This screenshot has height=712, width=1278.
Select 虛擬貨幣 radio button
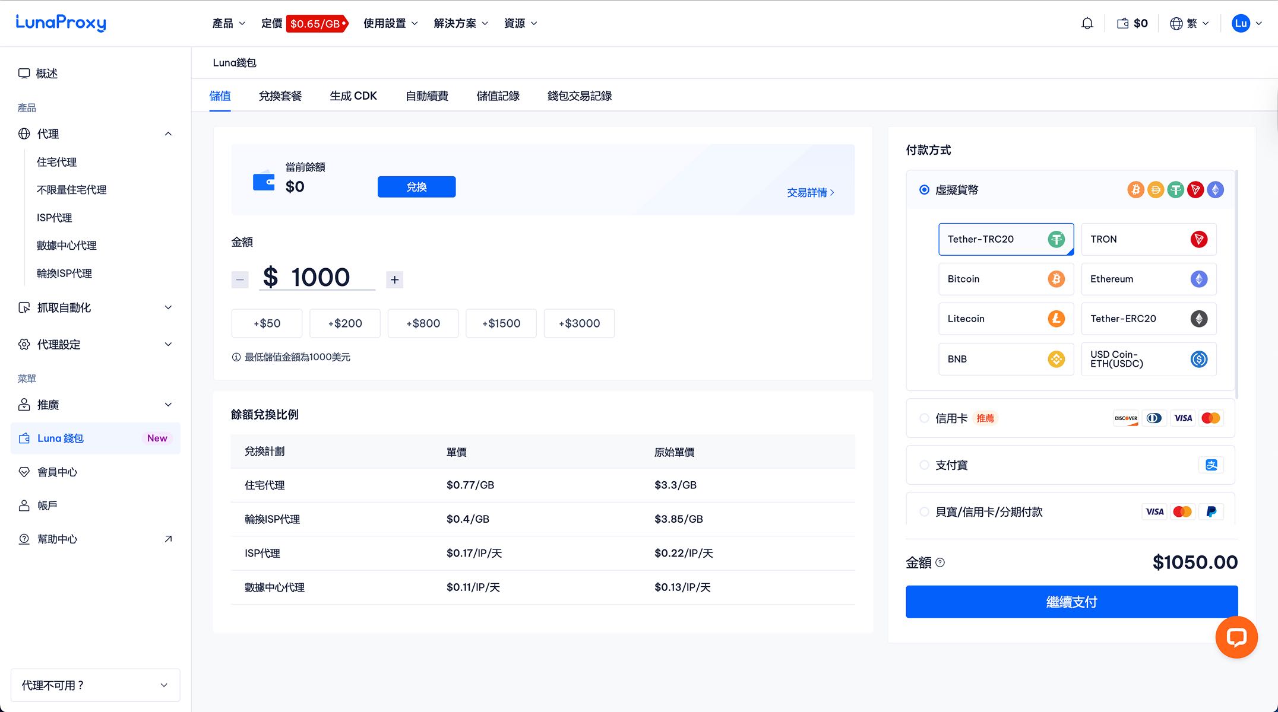click(x=924, y=190)
